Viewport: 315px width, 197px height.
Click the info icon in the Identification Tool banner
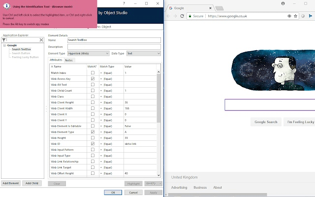point(6,6)
